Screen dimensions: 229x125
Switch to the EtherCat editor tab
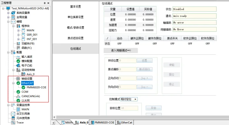(125, 122)
